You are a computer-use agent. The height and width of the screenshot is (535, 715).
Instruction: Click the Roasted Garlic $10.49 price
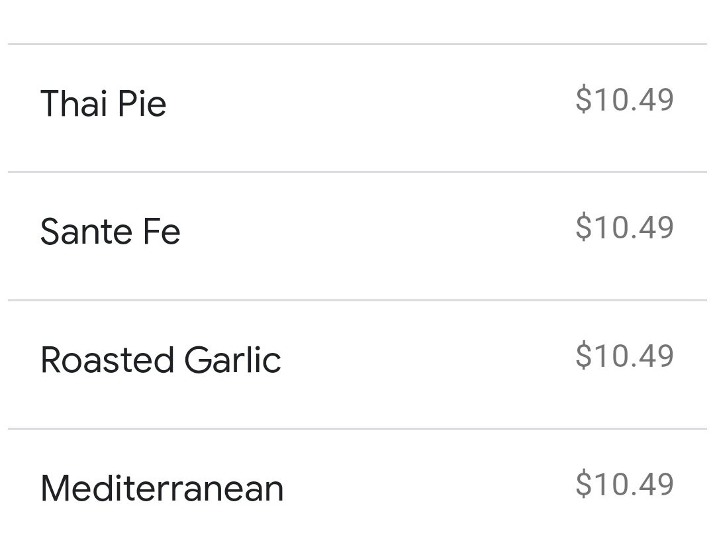pos(624,356)
